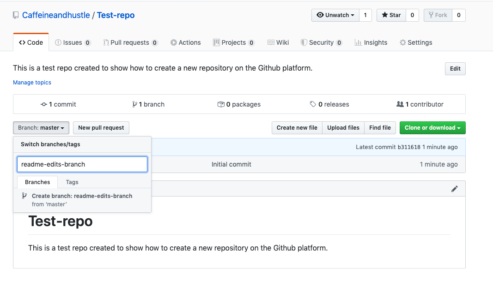Click the commit icon beside 1 commit
This screenshot has width=493, height=281.
[44, 104]
